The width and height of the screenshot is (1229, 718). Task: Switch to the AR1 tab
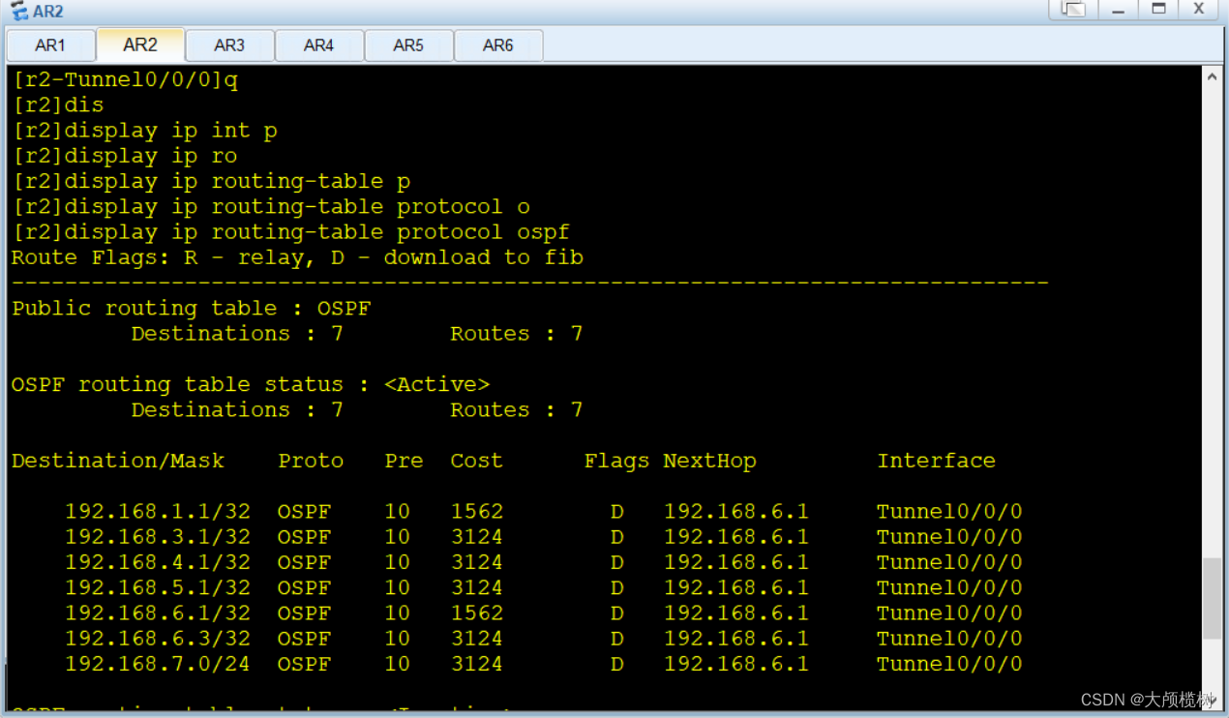[x=50, y=45]
